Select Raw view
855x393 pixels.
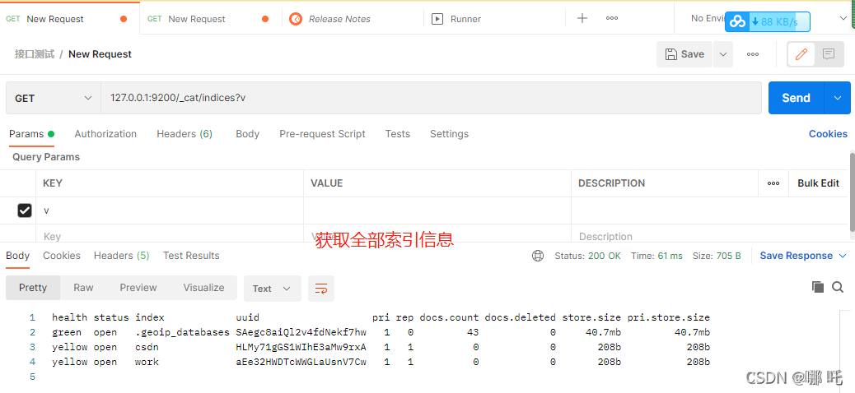click(83, 288)
